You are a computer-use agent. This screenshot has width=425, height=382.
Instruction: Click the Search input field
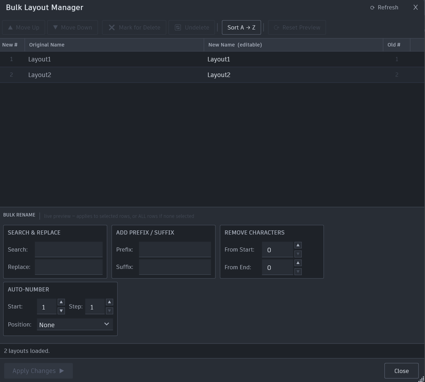[x=69, y=249]
